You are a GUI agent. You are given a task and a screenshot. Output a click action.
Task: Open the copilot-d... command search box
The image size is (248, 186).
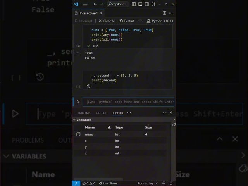click(x=118, y=4)
